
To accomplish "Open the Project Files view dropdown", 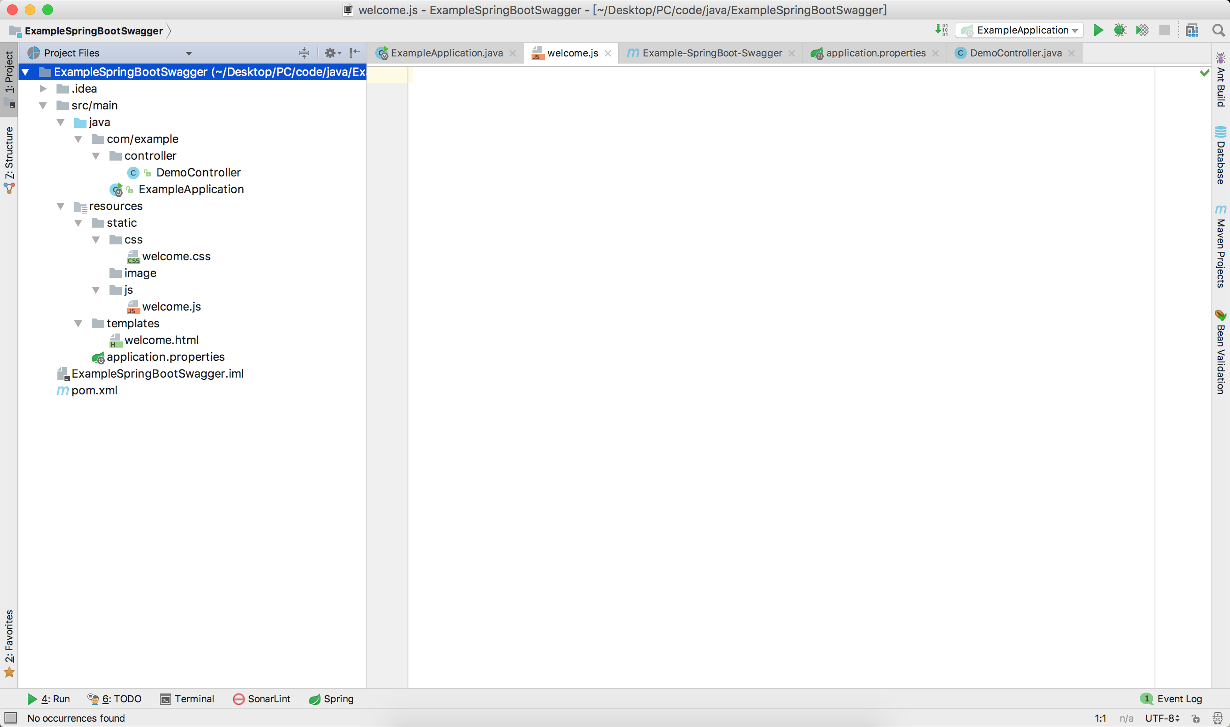I will tap(189, 53).
